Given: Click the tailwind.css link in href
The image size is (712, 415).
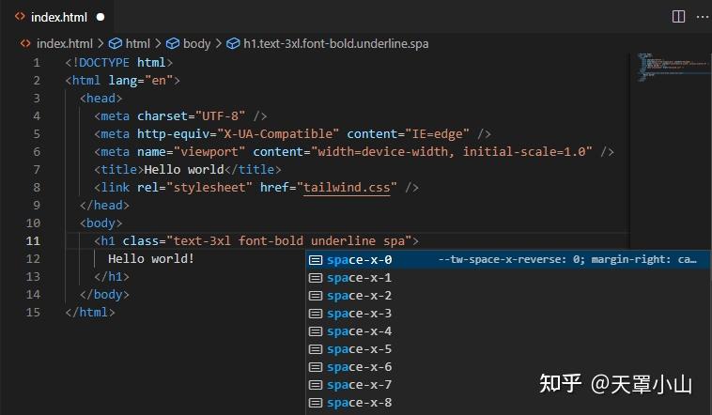Looking at the screenshot, I should tap(347, 187).
